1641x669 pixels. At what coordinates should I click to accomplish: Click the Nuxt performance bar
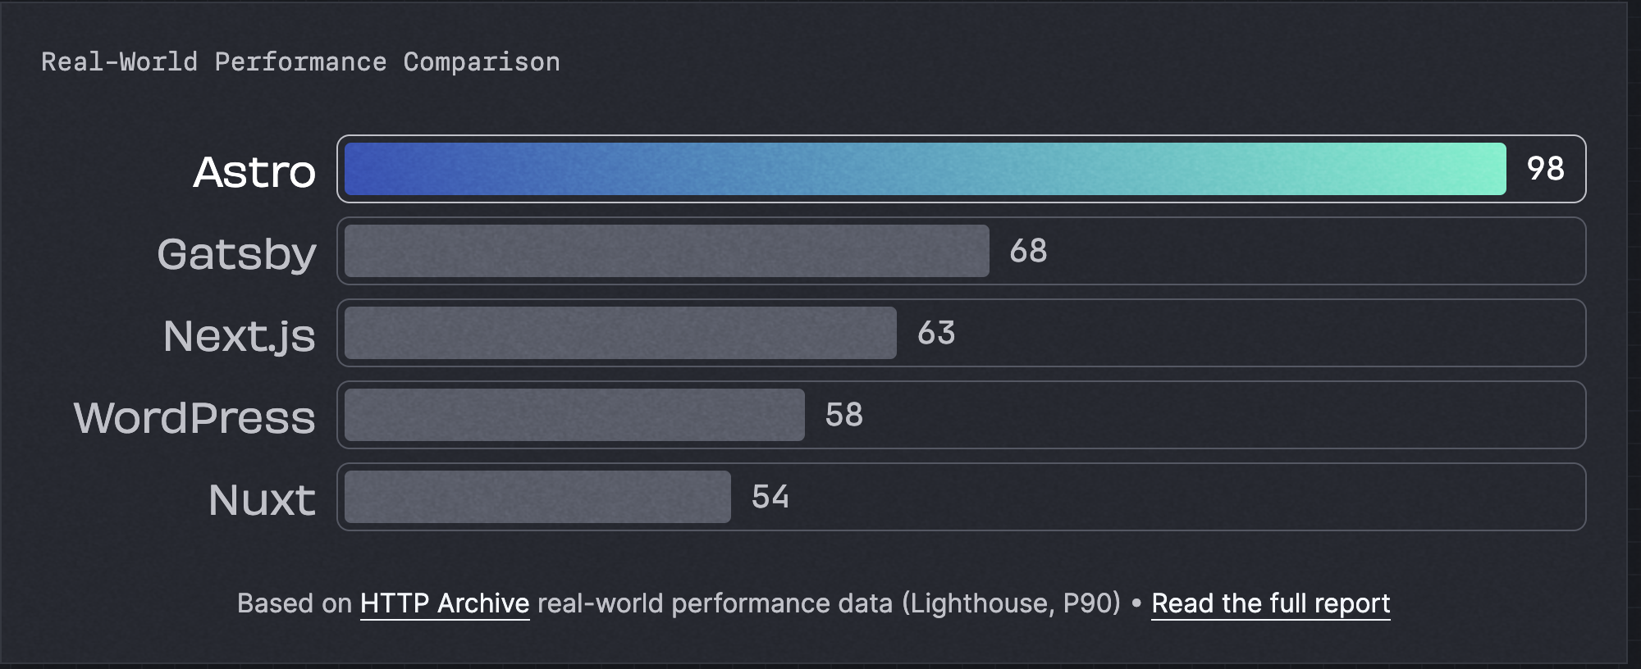tap(537, 497)
